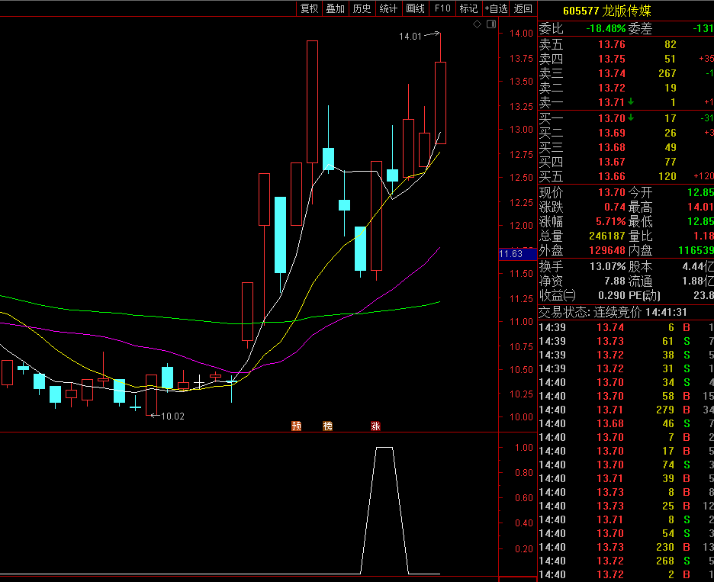Screen dimensions: 714x582
Task: Click 卖一 price 13.71
Action: coord(612,102)
